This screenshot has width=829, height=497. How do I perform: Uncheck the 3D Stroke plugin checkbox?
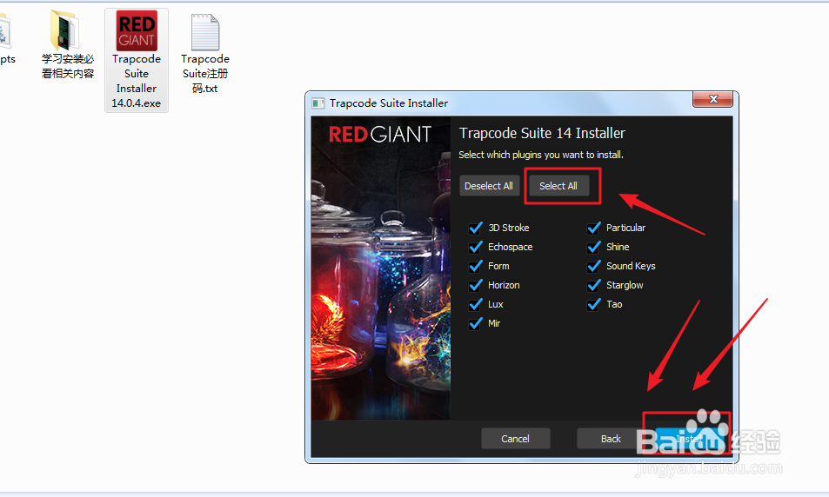click(x=475, y=228)
